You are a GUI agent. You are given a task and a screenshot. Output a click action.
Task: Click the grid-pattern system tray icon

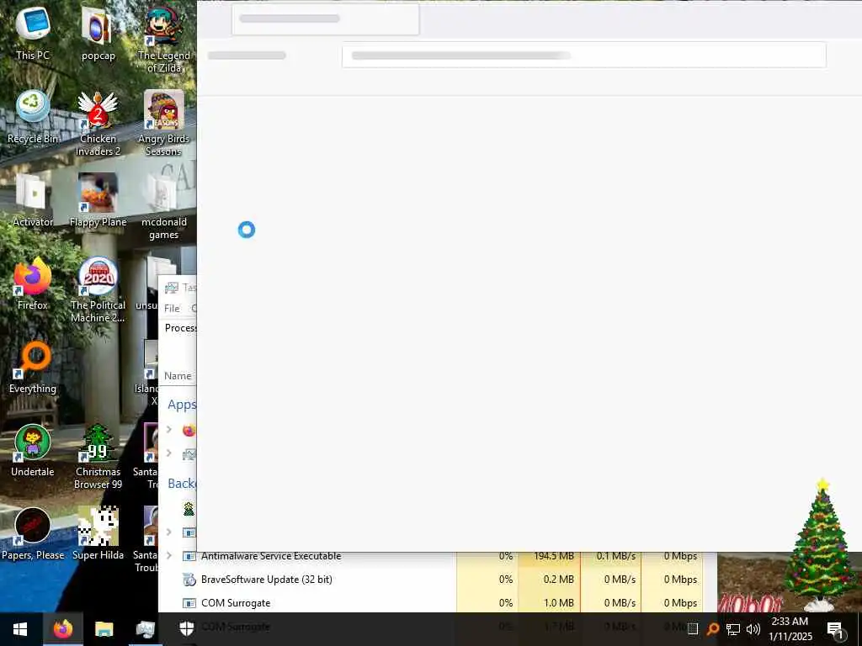coord(693,629)
